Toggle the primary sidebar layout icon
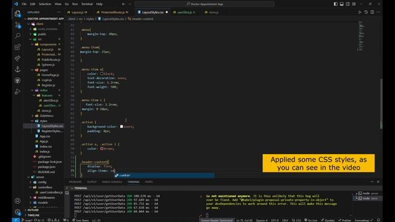This screenshot has width=395, height=222. tap(336, 4)
